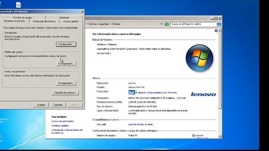Click processor value 'AMD E-450 APU' text
Screen dimensions: 269x151
[157, 98]
